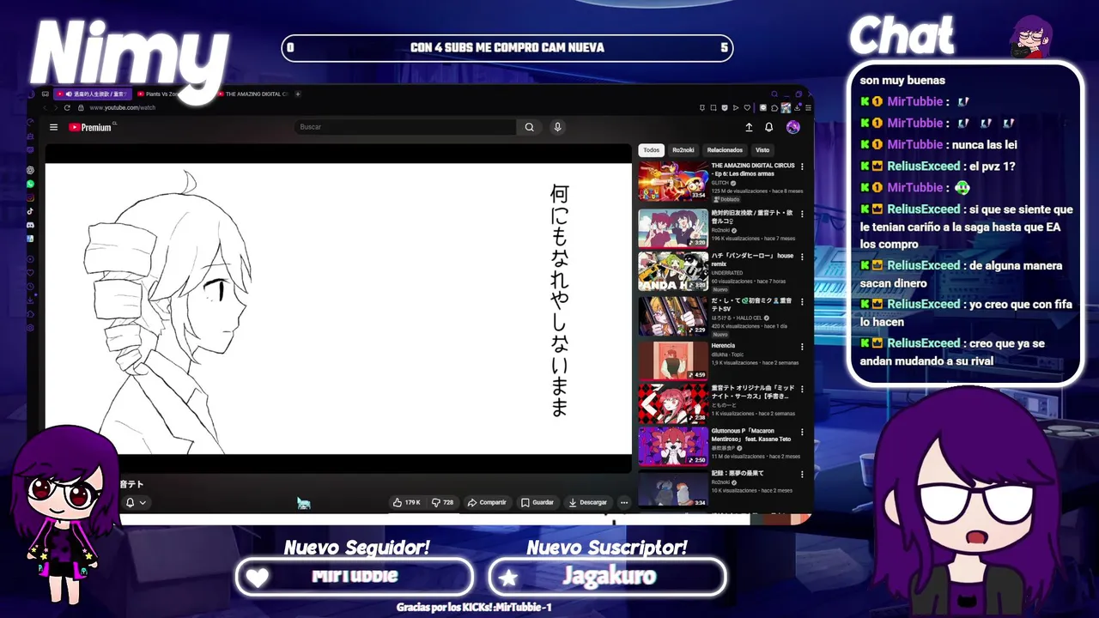The height and width of the screenshot is (618, 1099).
Task: Click the YouTube Premium logo
Action: [91, 127]
